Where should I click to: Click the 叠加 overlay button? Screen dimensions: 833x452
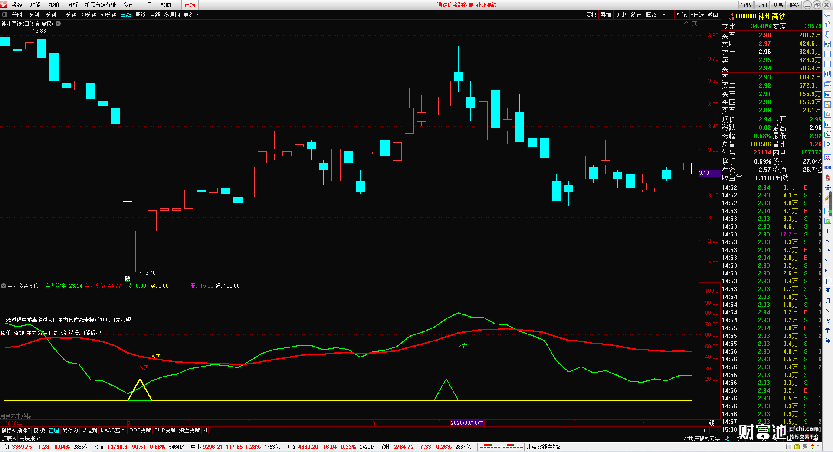point(606,15)
